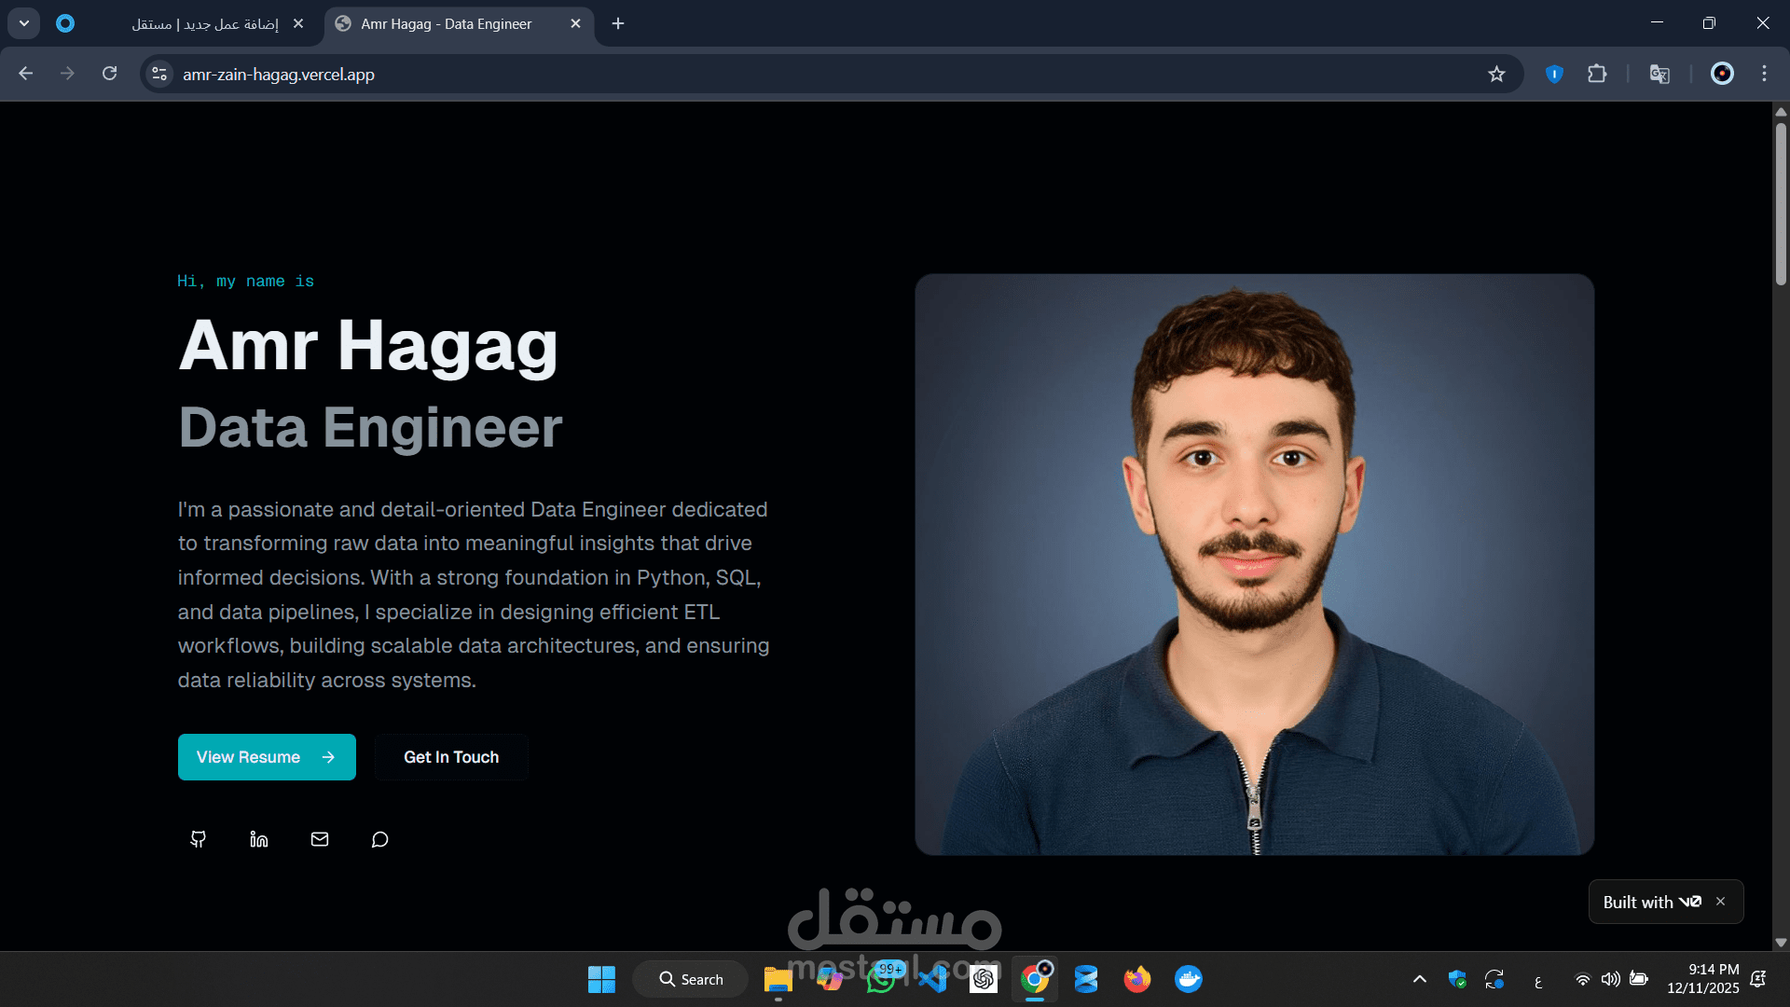1790x1007 pixels.
Task: Close the Amr Hagag tab
Action: click(575, 23)
